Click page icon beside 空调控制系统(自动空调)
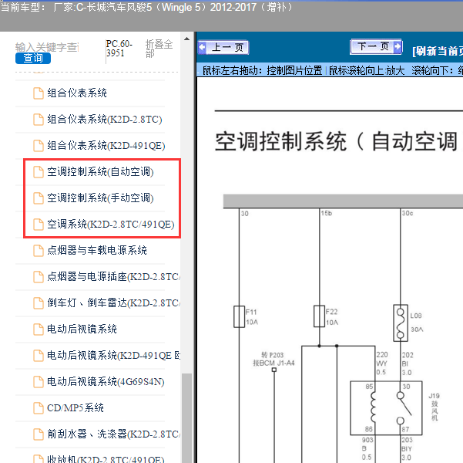This screenshot has height=463, width=463. (x=38, y=172)
